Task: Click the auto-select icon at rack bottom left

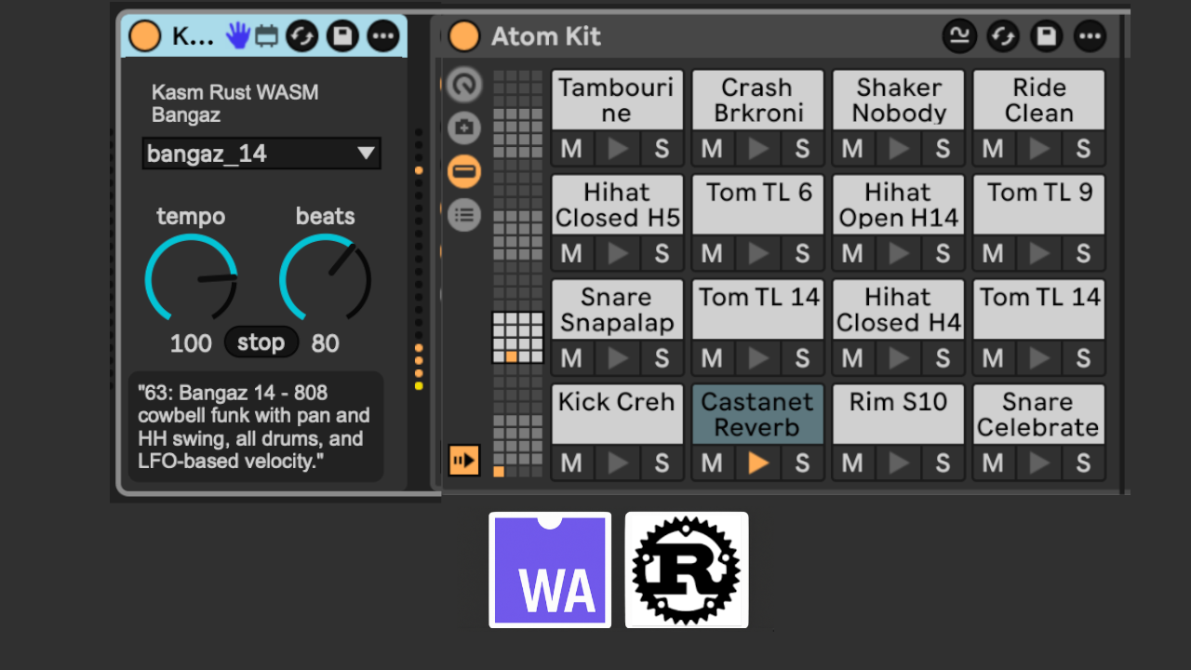Action: [463, 460]
